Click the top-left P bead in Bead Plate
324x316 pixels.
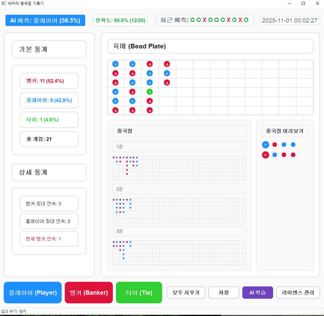(115, 64)
